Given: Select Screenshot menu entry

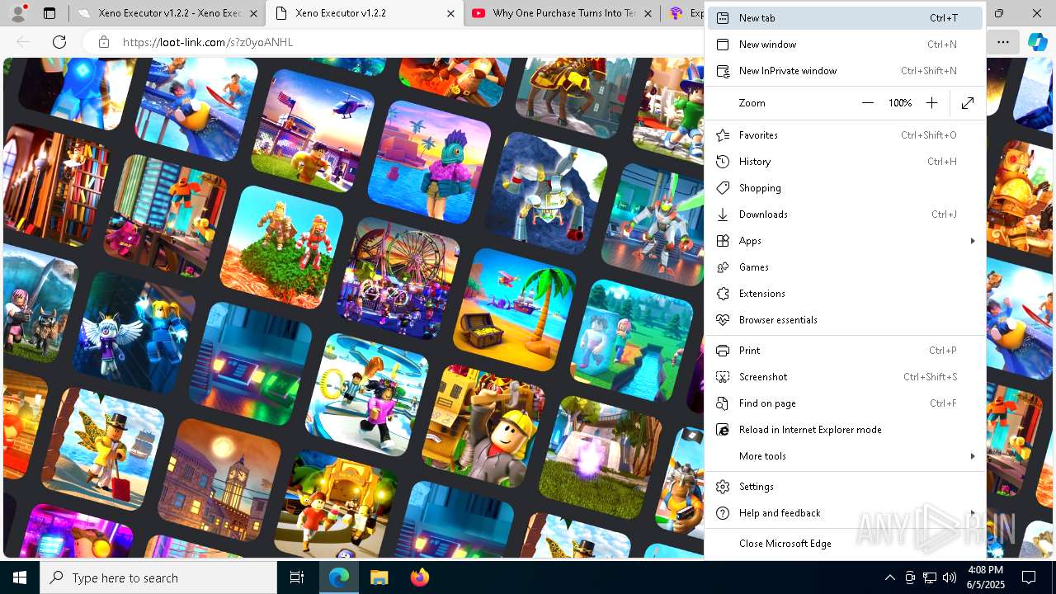Looking at the screenshot, I should point(846,377).
